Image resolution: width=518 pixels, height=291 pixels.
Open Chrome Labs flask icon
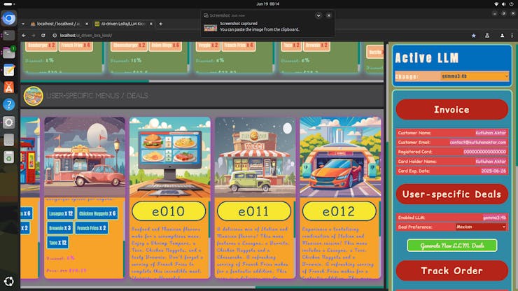click(x=487, y=36)
